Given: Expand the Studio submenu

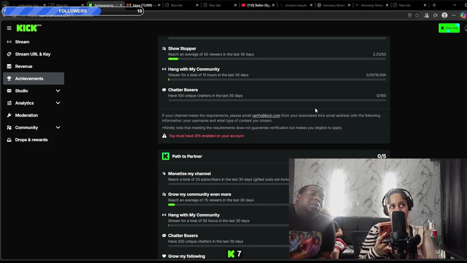Looking at the screenshot, I should 58,91.
